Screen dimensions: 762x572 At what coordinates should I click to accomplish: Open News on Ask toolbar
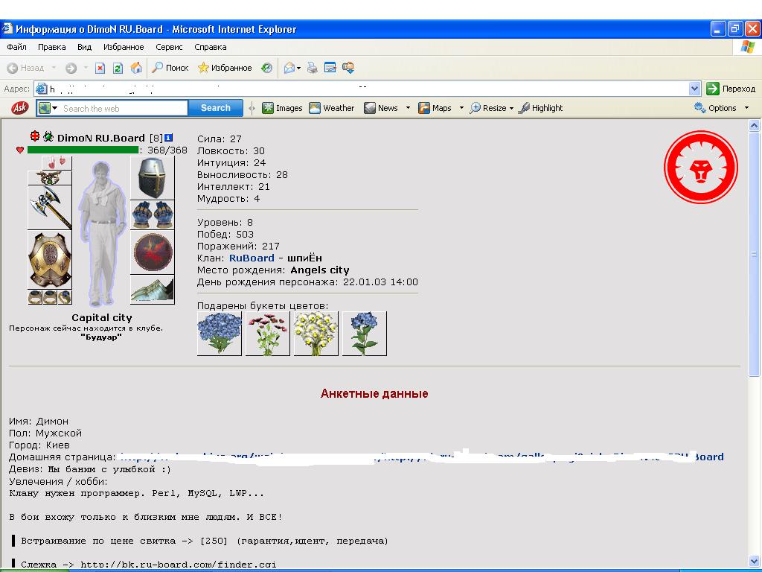(382, 108)
